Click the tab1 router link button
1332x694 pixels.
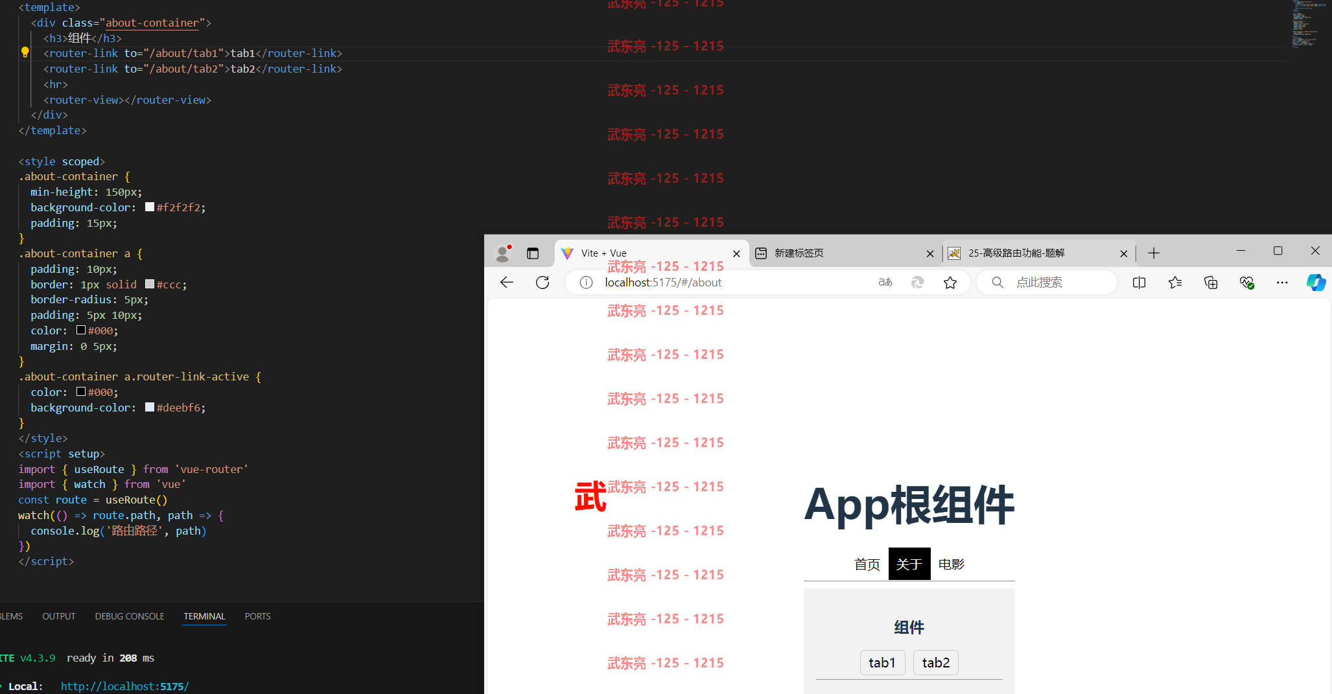[882, 663]
